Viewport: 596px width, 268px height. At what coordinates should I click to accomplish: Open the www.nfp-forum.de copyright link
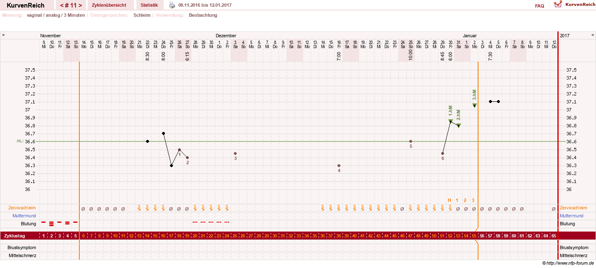568,263
